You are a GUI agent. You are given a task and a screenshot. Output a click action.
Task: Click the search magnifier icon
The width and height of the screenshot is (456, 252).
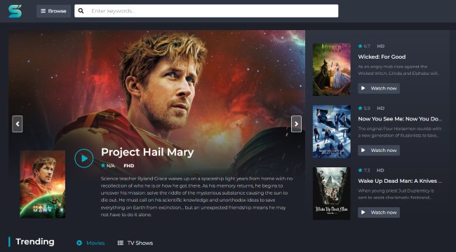pos(81,11)
